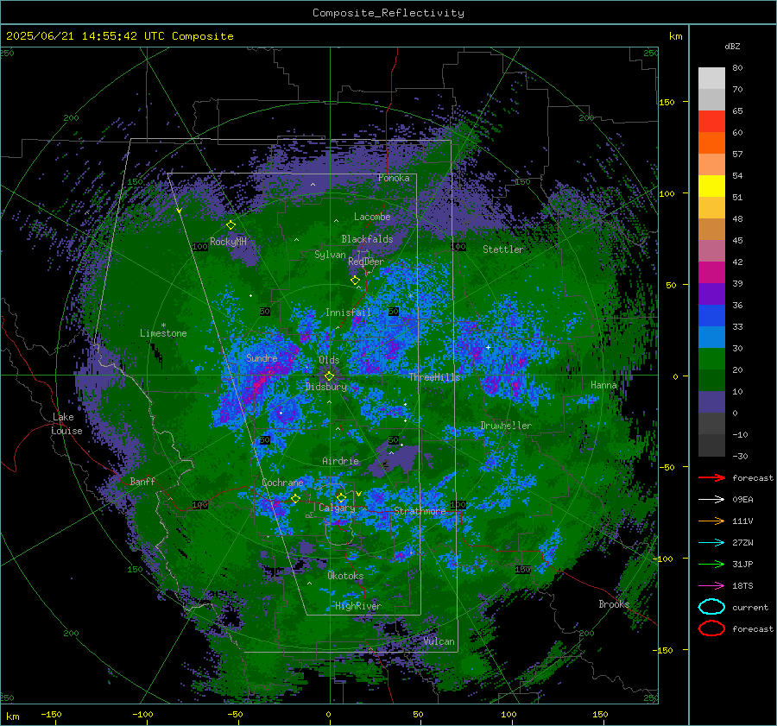This screenshot has height=726, width=777.
Task: Click the 150 tick on bottom axis
Action: coord(600,714)
